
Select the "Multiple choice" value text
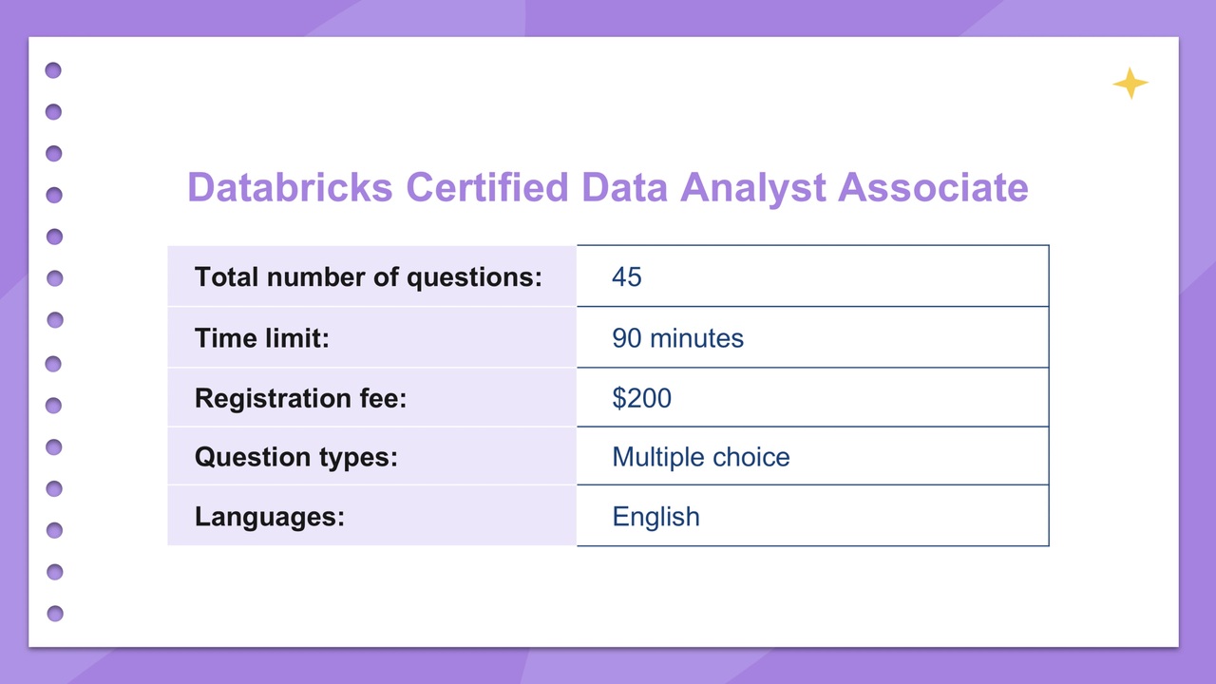701,457
